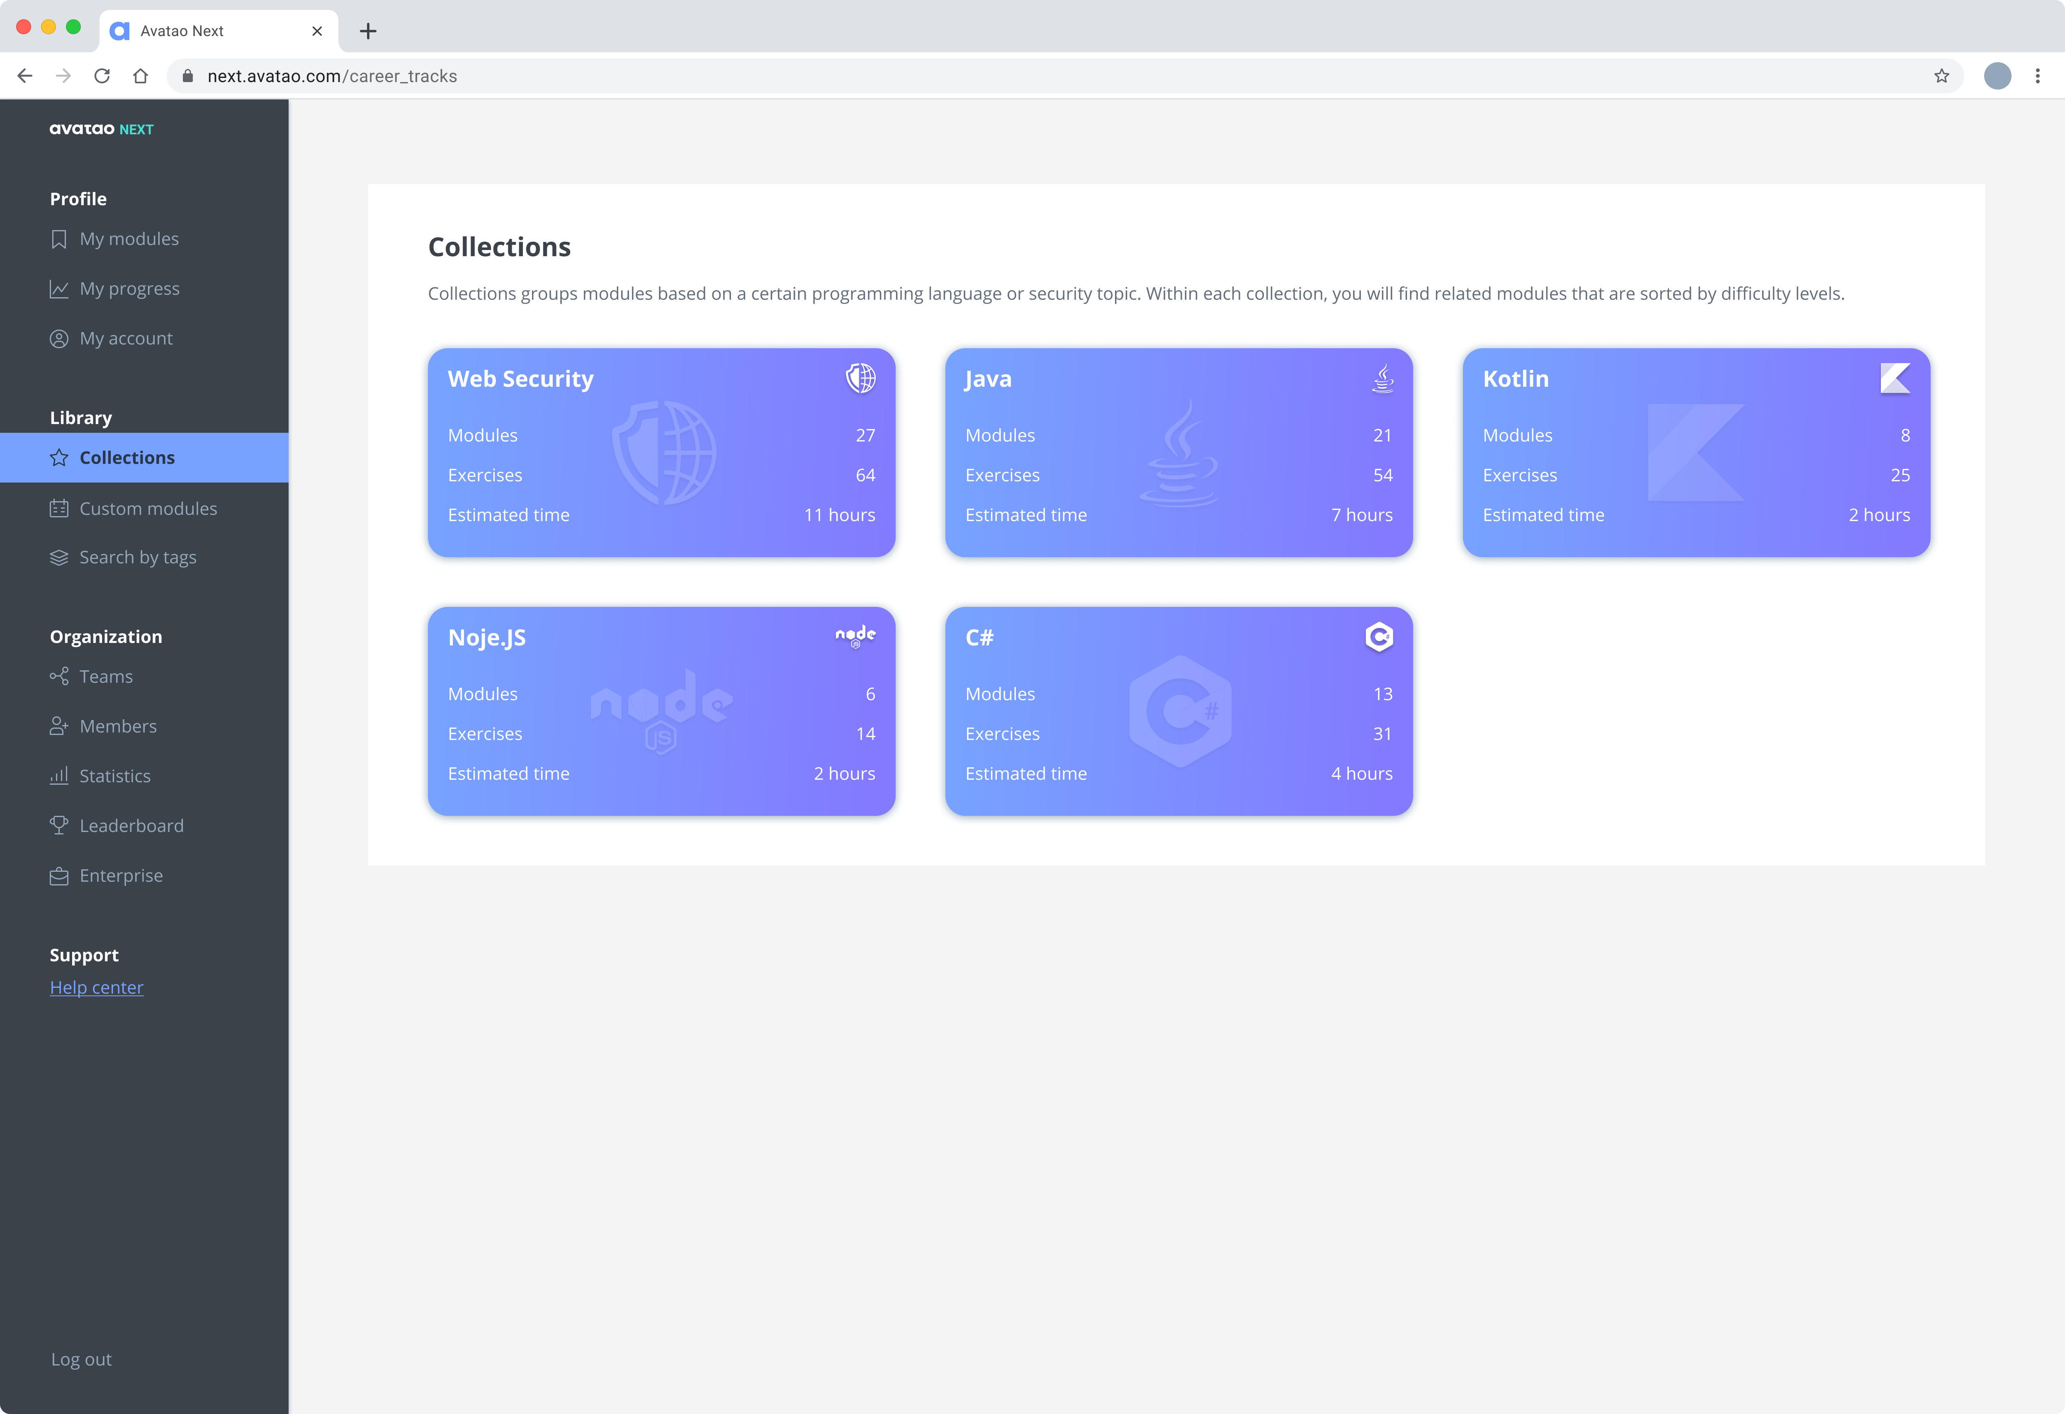Image resolution: width=2065 pixels, height=1414 pixels.
Task: Go to My progress page
Action: pyautogui.click(x=129, y=289)
